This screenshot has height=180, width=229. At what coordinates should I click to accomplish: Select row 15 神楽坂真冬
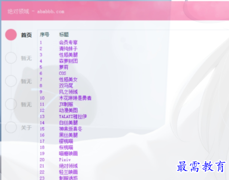(x=70, y=129)
